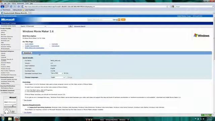
Task: Click in the Search Microsoft.com field
Action: (100, 19)
